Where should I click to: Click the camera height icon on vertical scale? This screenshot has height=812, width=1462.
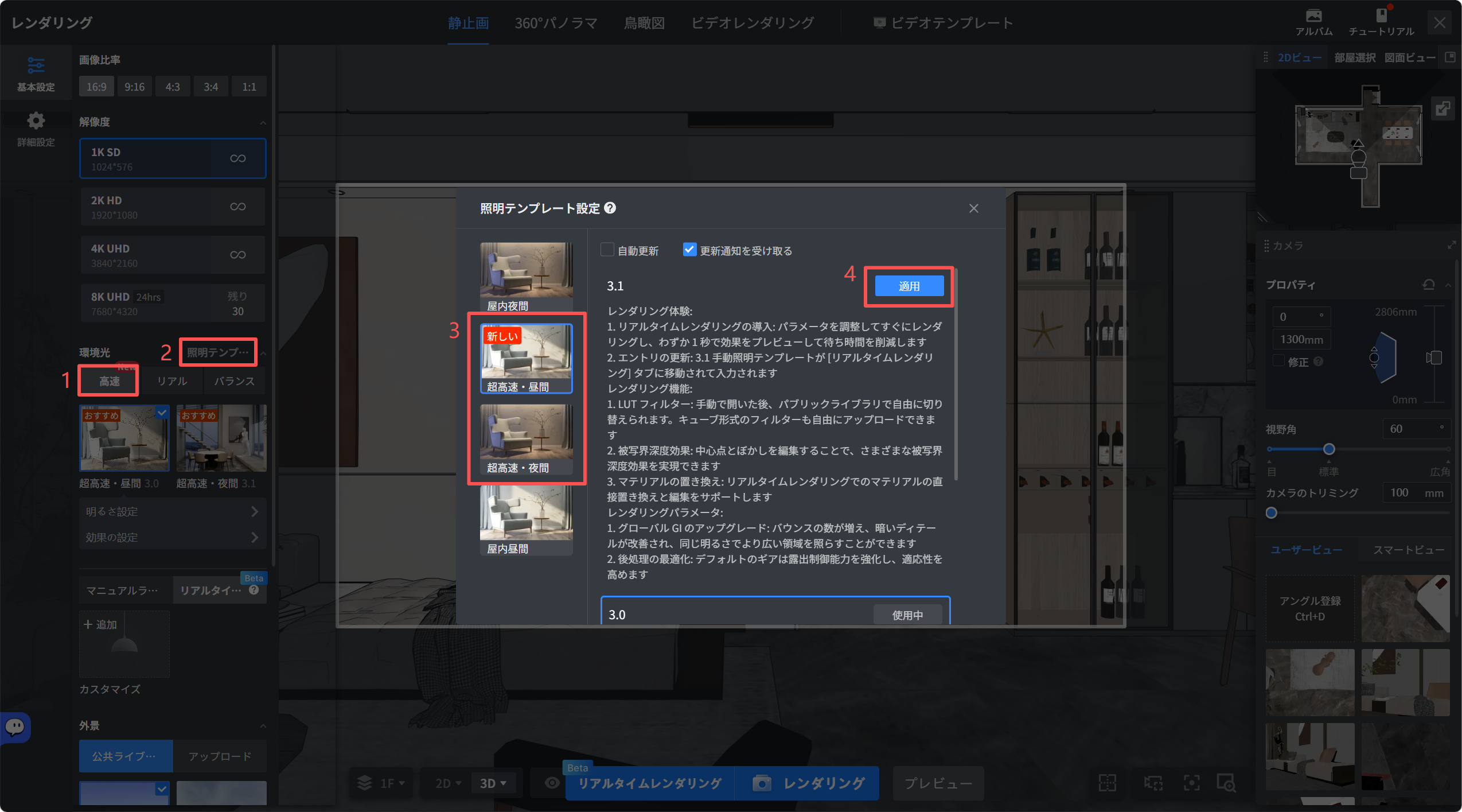pyautogui.click(x=1434, y=358)
